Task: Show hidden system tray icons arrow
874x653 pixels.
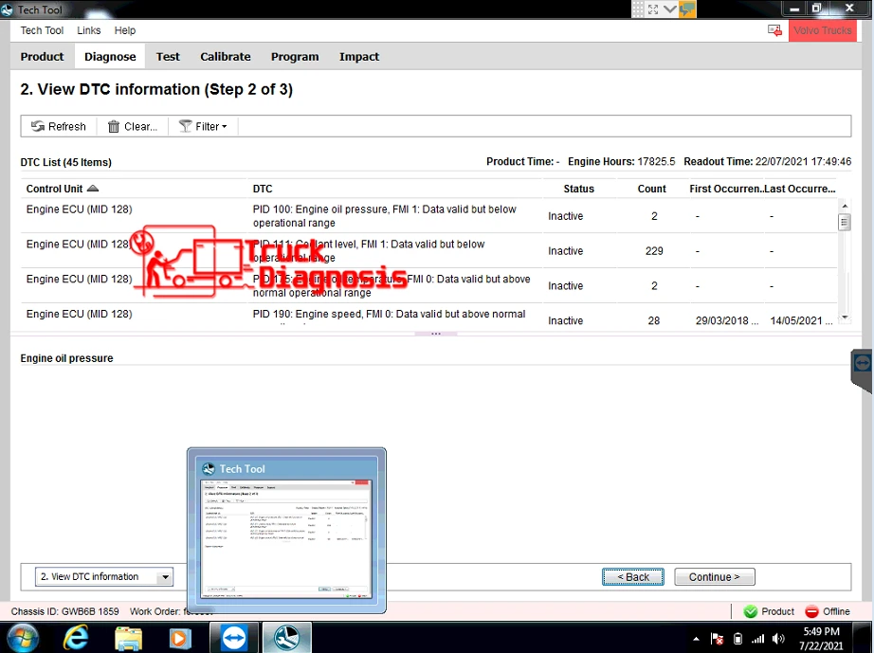Action: (696, 639)
